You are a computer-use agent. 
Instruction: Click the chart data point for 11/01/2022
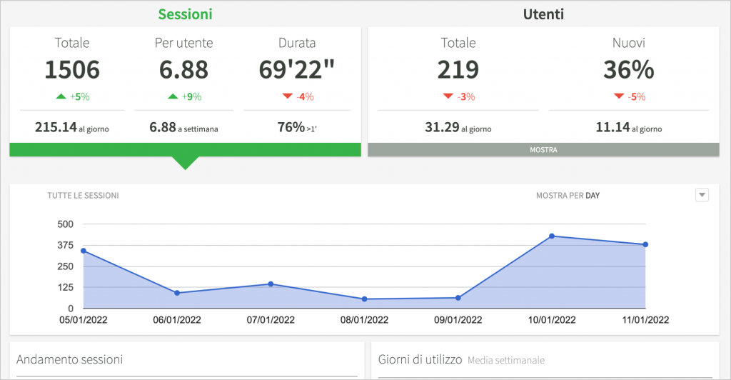645,244
